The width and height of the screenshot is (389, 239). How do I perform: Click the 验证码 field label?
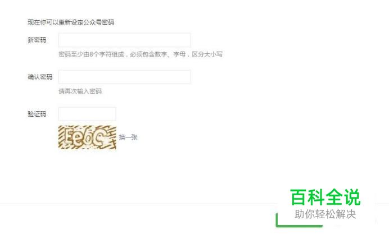coord(37,114)
